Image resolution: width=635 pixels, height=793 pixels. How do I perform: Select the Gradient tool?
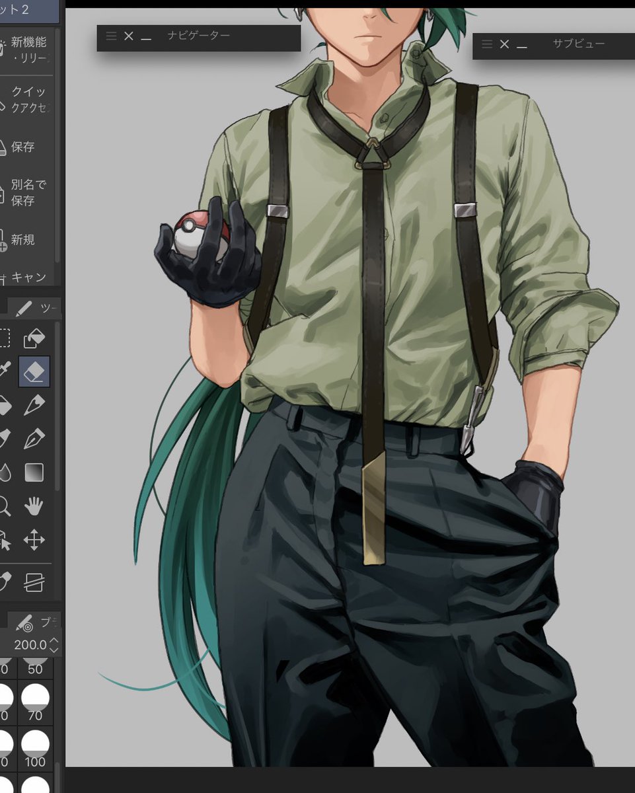[34, 472]
